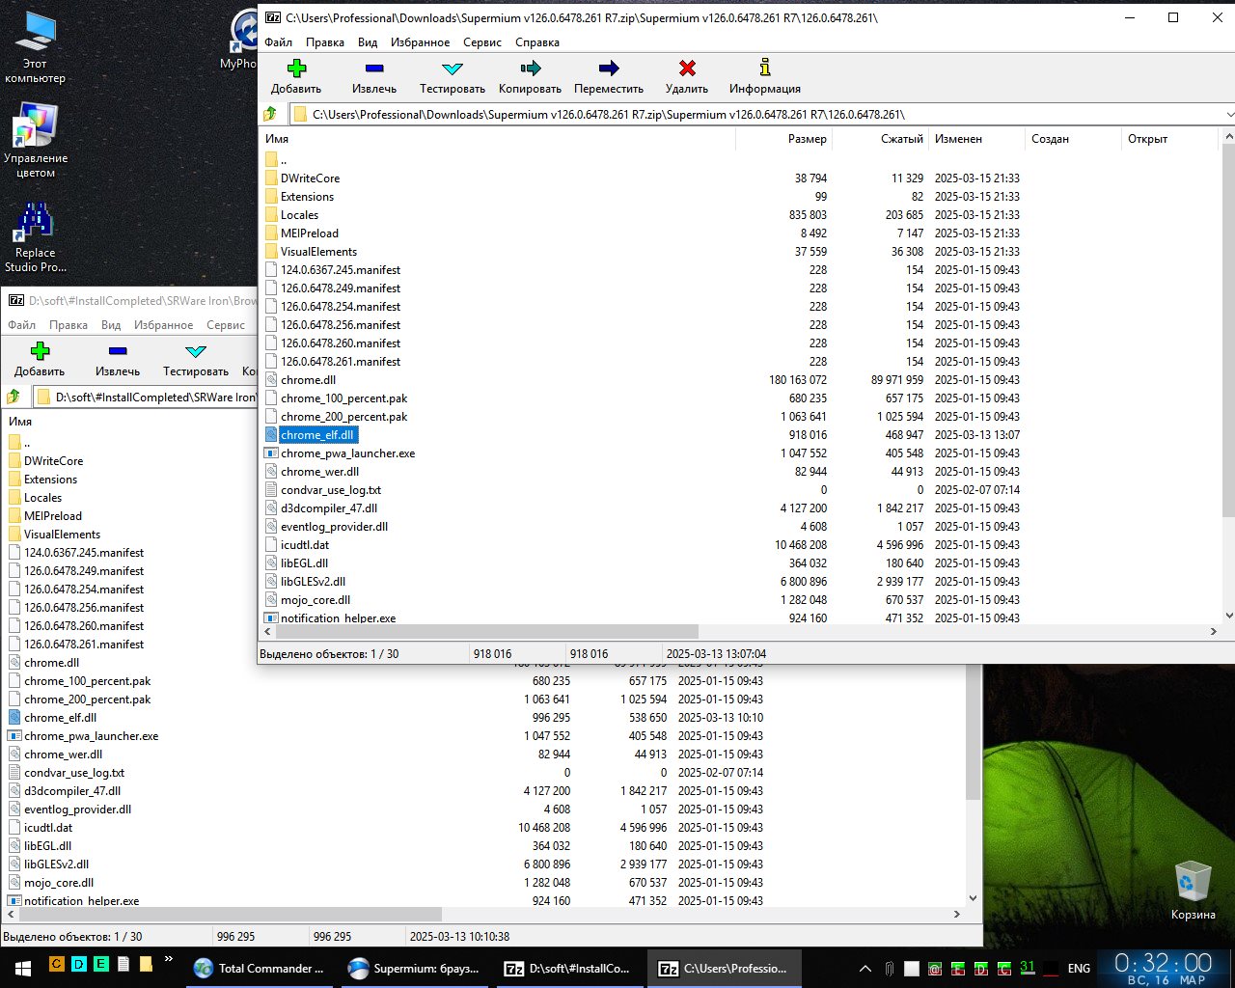Select the DWriteCore folder in front window
The width and height of the screenshot is (1235, 988).
pyautogui.click(x=310, y=178)
